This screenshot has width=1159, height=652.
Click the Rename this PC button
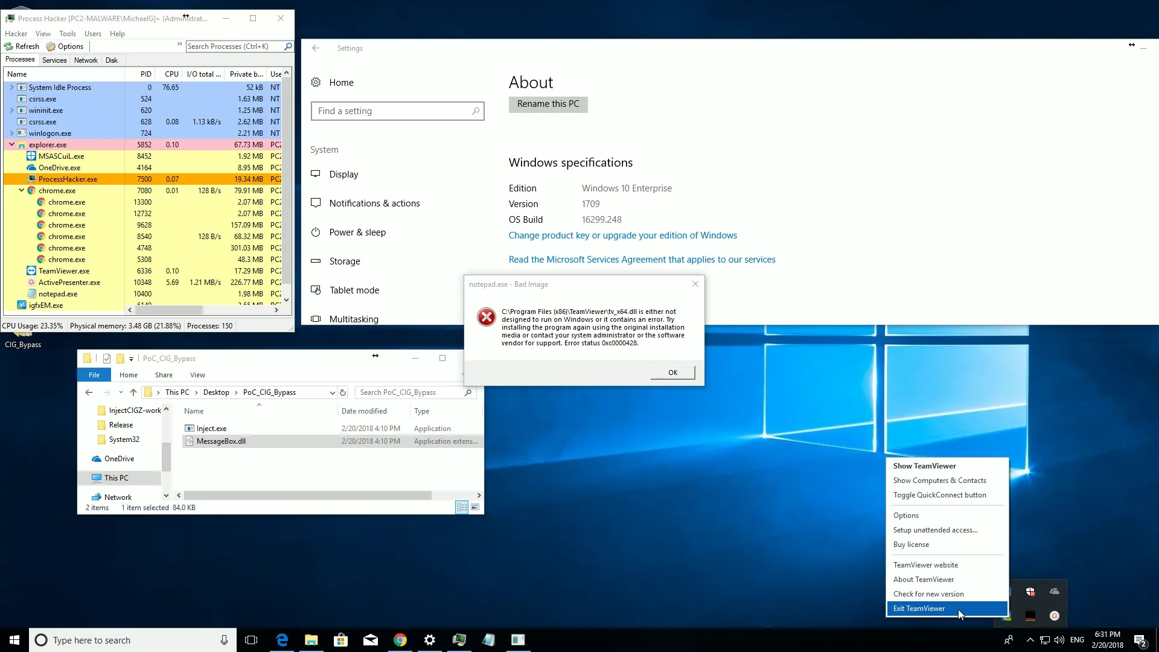point(548,104)
